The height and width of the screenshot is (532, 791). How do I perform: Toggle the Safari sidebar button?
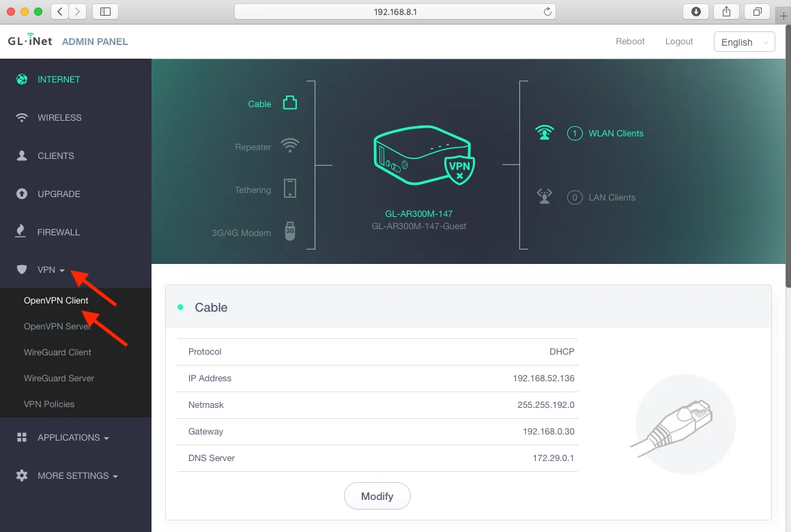click(x=105, y=12)
